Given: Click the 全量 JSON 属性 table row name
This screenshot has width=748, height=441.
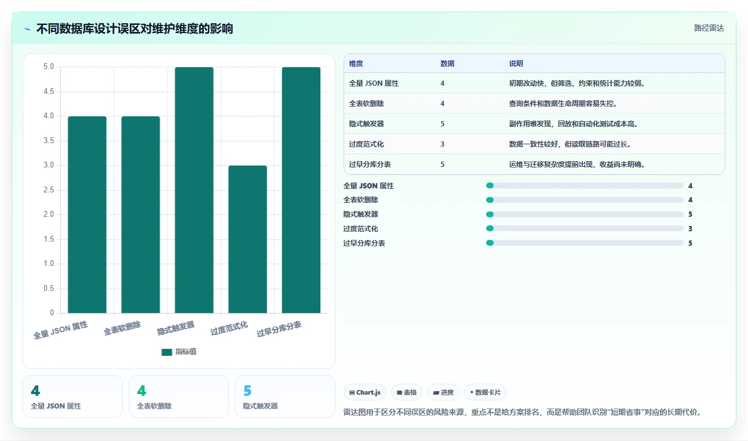Looking at the screenshot, I should 374,83.
